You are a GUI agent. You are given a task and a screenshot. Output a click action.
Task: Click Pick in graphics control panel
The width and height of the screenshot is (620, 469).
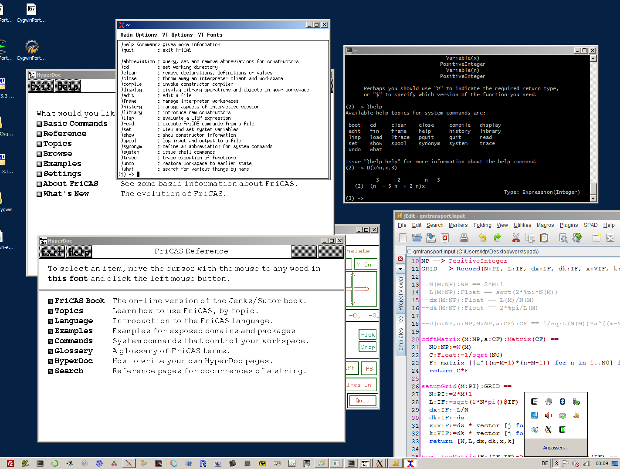[x=368, y=334]
